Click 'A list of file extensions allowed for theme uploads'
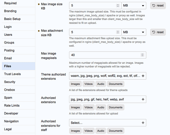The width and height of the screenshot is (170, 135). click(x=98, y=90)
